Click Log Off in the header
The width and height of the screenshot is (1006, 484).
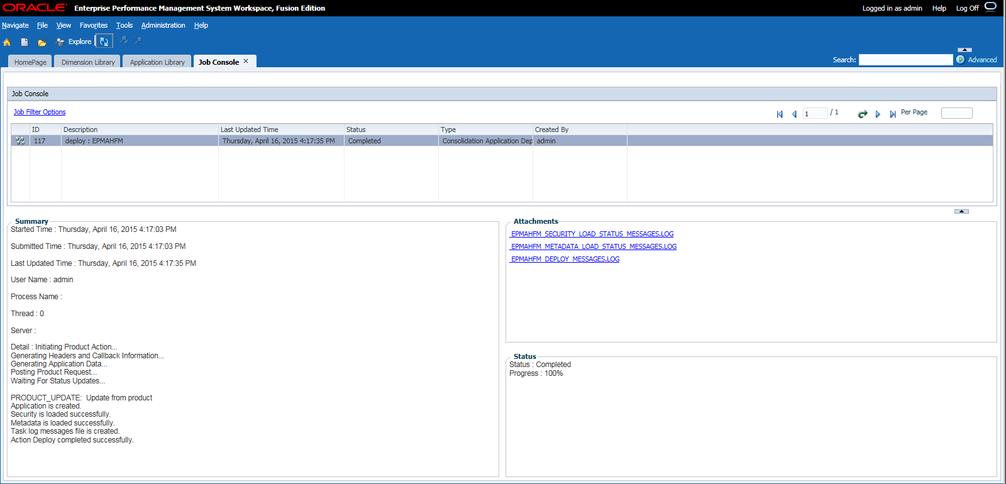[x=967, y=8]
